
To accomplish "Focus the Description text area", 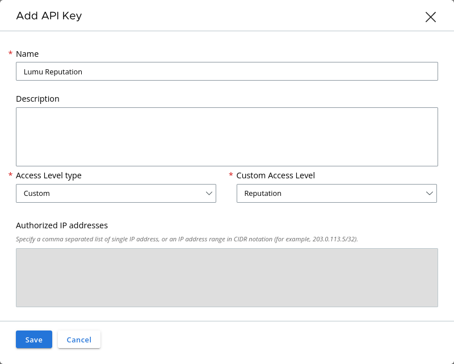I will click(227, 136).
